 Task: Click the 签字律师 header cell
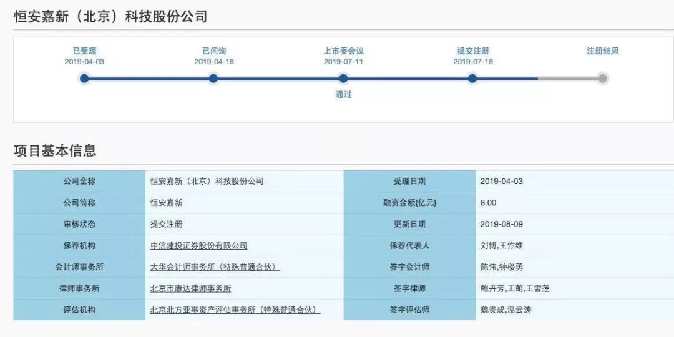pos(409,288)
